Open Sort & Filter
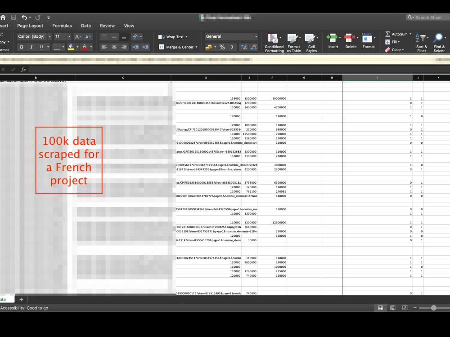Image resolution: width=450 pixels, height=337 pixels. 422,43
